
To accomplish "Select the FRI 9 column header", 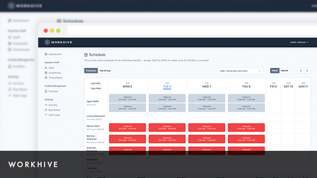I will point(273,85).
